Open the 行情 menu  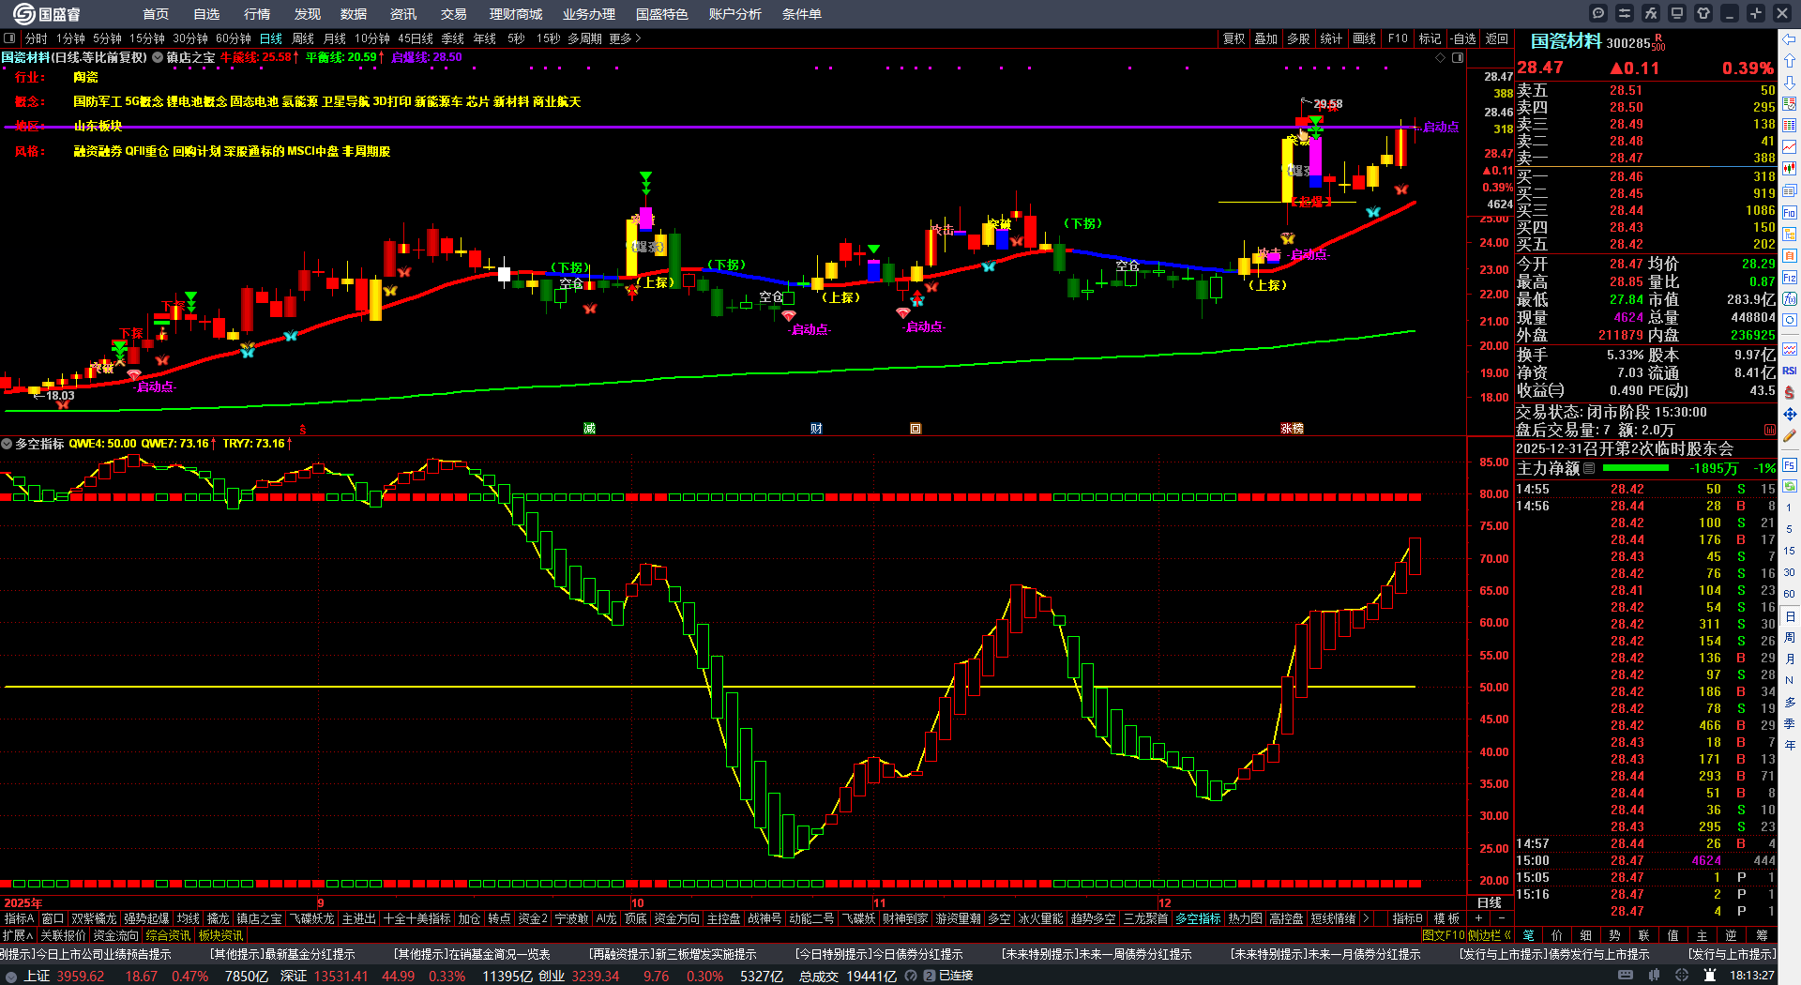[x=257, y=14]
